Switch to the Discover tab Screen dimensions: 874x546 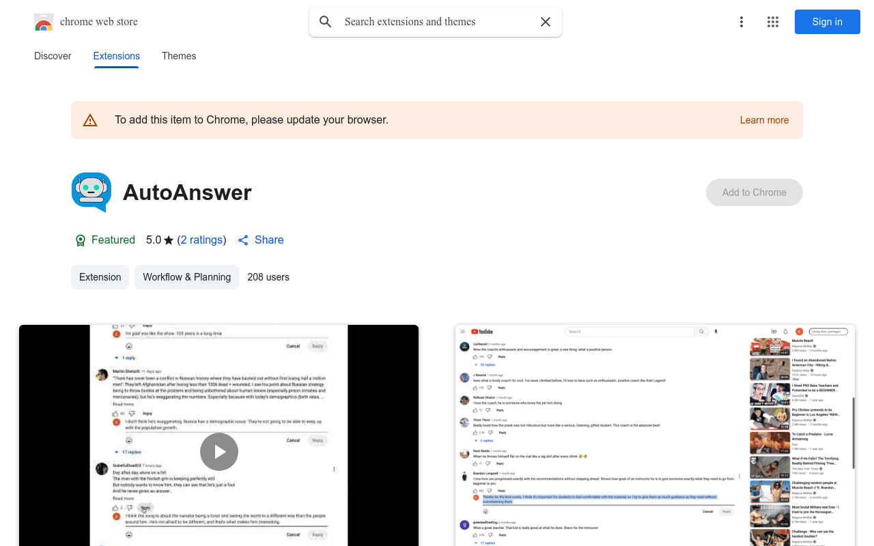(53, 56)
